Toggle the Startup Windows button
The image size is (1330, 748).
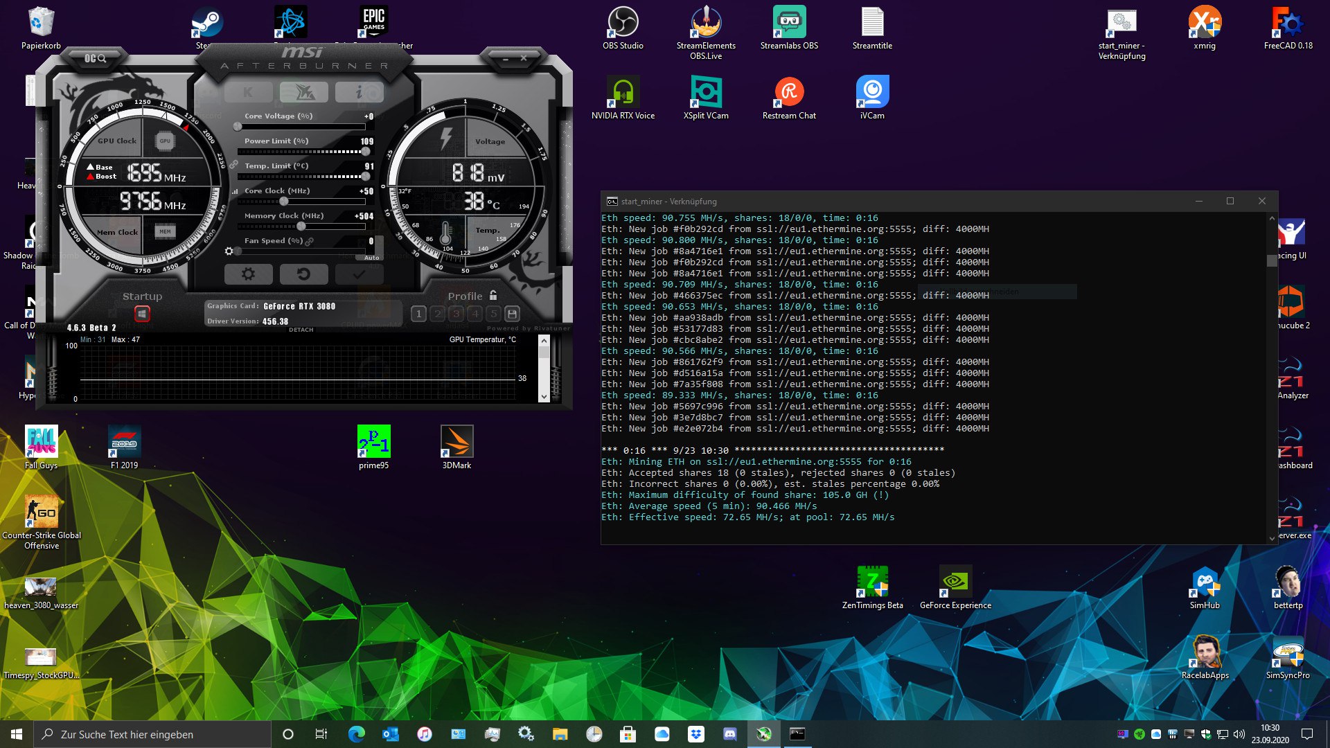[142, 314]
